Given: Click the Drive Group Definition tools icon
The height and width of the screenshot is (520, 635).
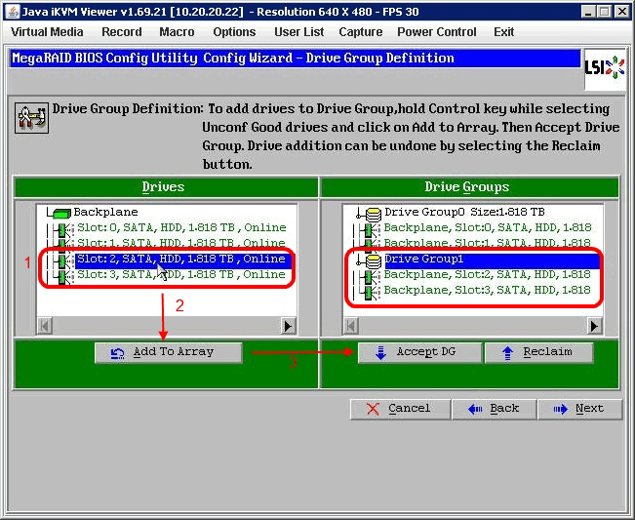Looking at the screenshot, I should tap(31, 117).
